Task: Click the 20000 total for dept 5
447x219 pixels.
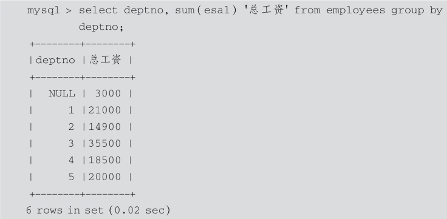Action: click(x=104, y=177)
